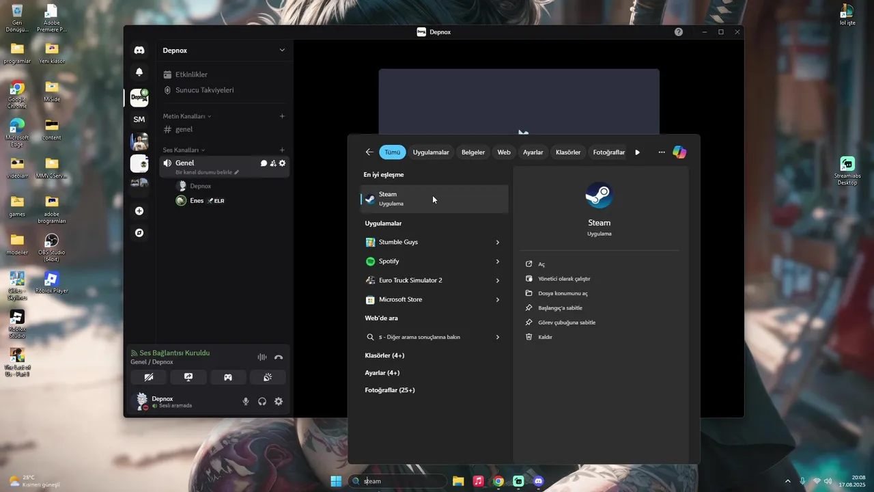Open Discord help question mark icon
The width and height of the screenshot is (874, 492).
679,32
